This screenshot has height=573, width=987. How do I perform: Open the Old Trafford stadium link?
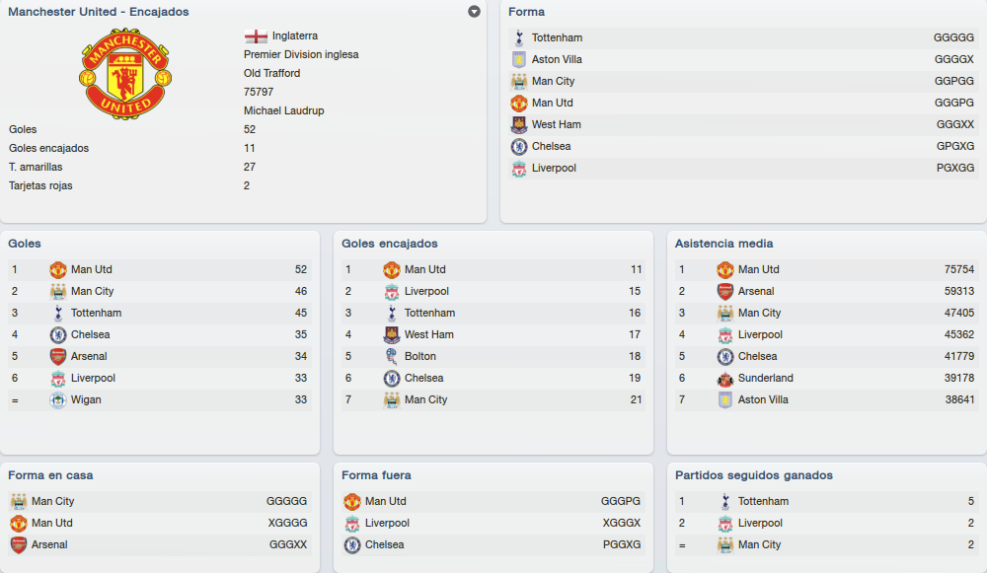point(272,73)
